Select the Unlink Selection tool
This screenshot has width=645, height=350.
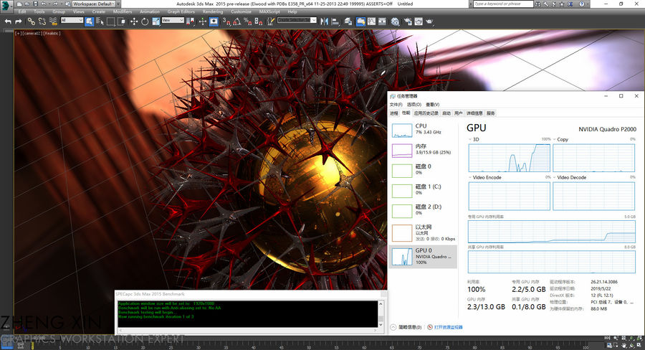click(42, 22)
